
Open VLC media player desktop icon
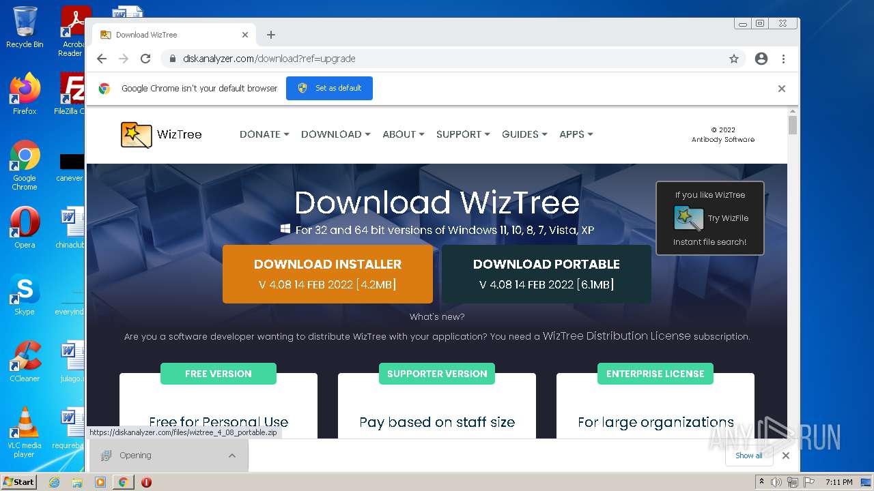25,432
